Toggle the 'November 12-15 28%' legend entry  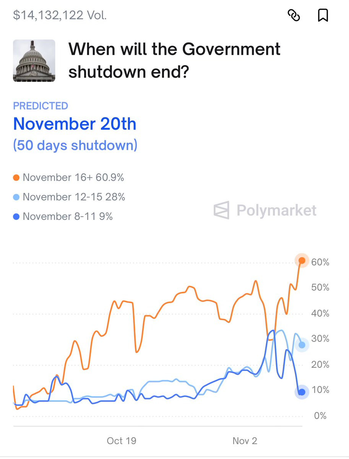pos(69,197)
